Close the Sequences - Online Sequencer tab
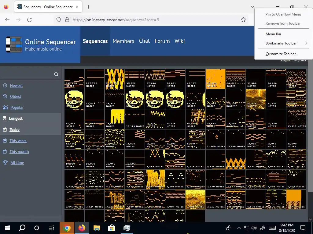 [x=77, y=7]
